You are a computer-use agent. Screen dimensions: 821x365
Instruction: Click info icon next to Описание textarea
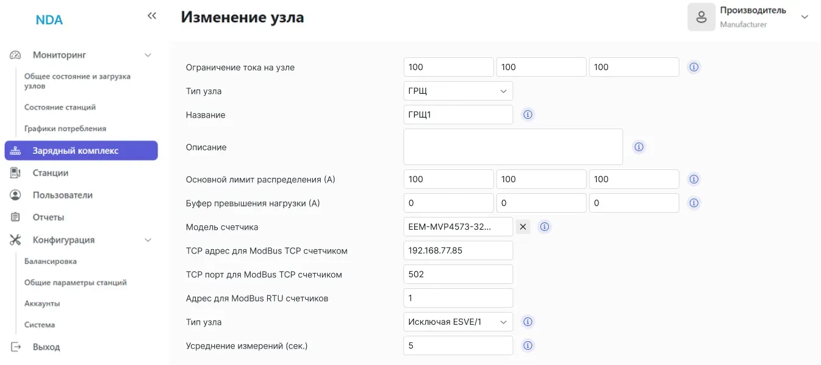click(x=639, y=147)
